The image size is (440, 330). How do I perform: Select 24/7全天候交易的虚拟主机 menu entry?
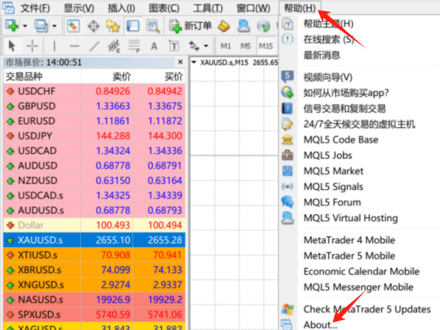pyautogui.click(x=359, y=124)
